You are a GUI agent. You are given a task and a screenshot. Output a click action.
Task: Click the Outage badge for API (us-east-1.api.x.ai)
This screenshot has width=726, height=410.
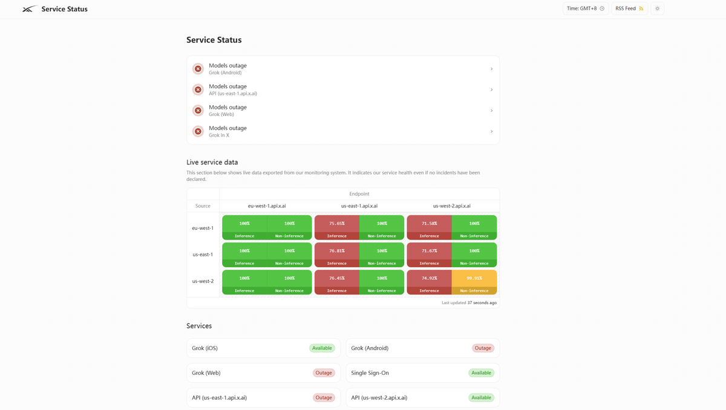[324, 398]
